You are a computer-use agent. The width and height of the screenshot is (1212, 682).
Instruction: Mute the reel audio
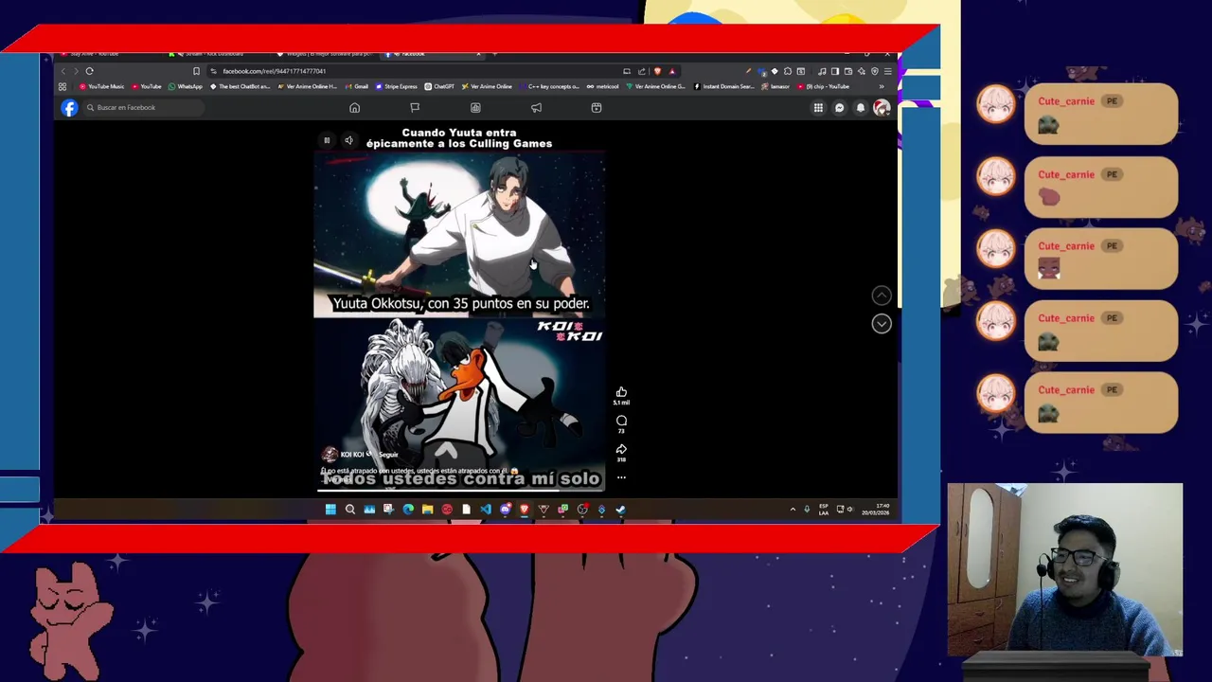(x=348, y=140)
